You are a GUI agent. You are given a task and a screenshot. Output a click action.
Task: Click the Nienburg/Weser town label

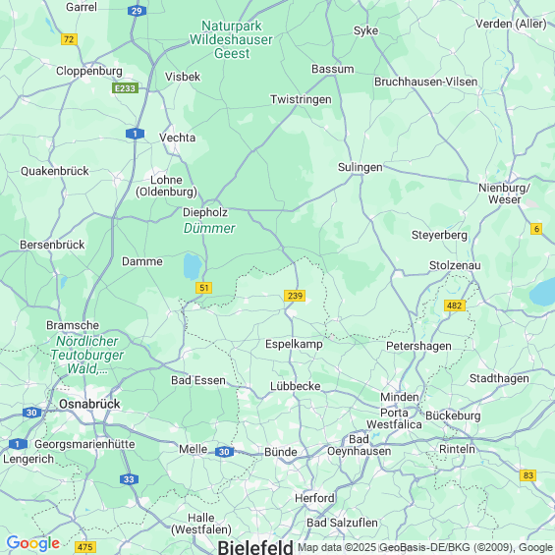tap(504, 194)
